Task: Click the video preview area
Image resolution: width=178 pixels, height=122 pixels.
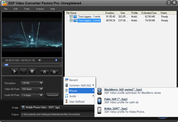Action: point(32,35)
